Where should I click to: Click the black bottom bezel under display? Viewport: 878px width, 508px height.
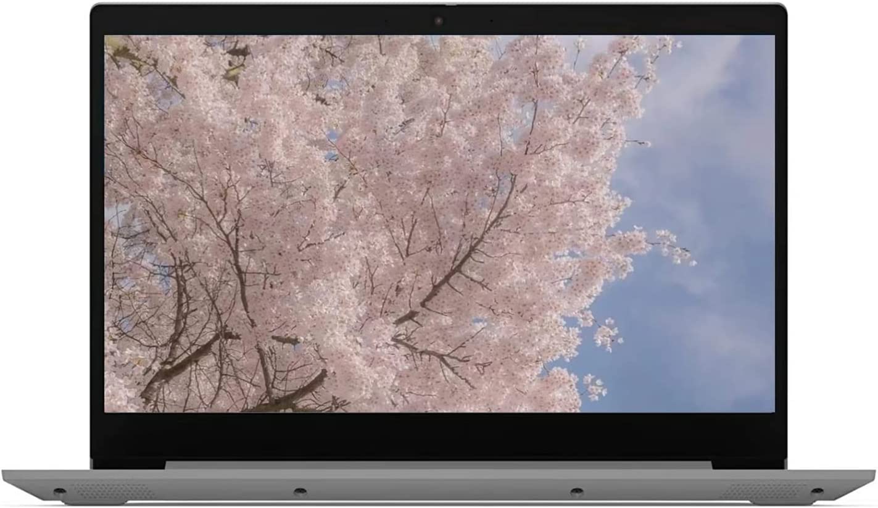[x=438, y=435]
